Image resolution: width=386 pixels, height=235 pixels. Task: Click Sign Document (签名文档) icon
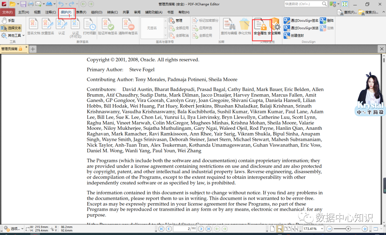point(34,26)
